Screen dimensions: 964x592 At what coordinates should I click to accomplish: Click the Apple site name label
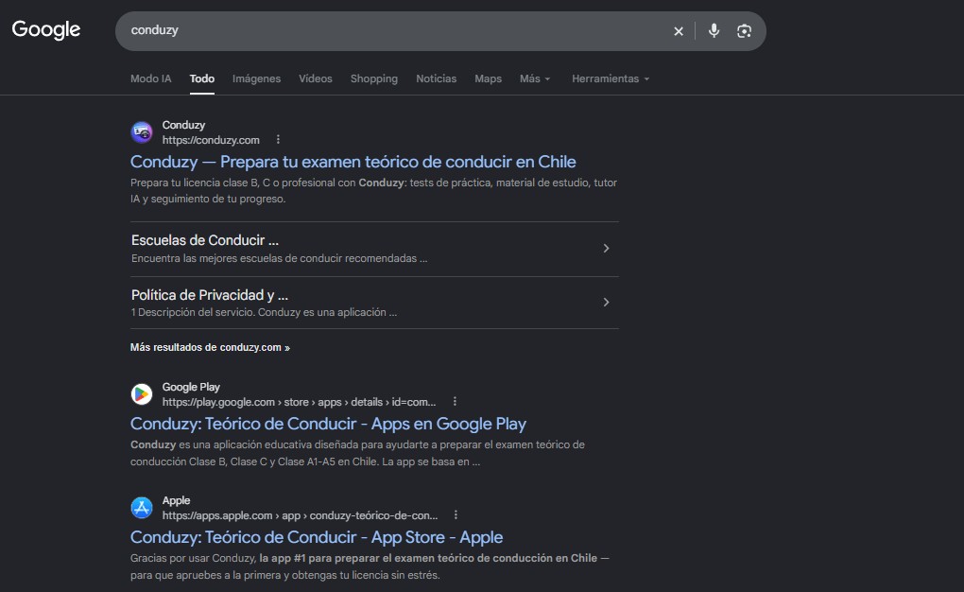click(177, 501)
